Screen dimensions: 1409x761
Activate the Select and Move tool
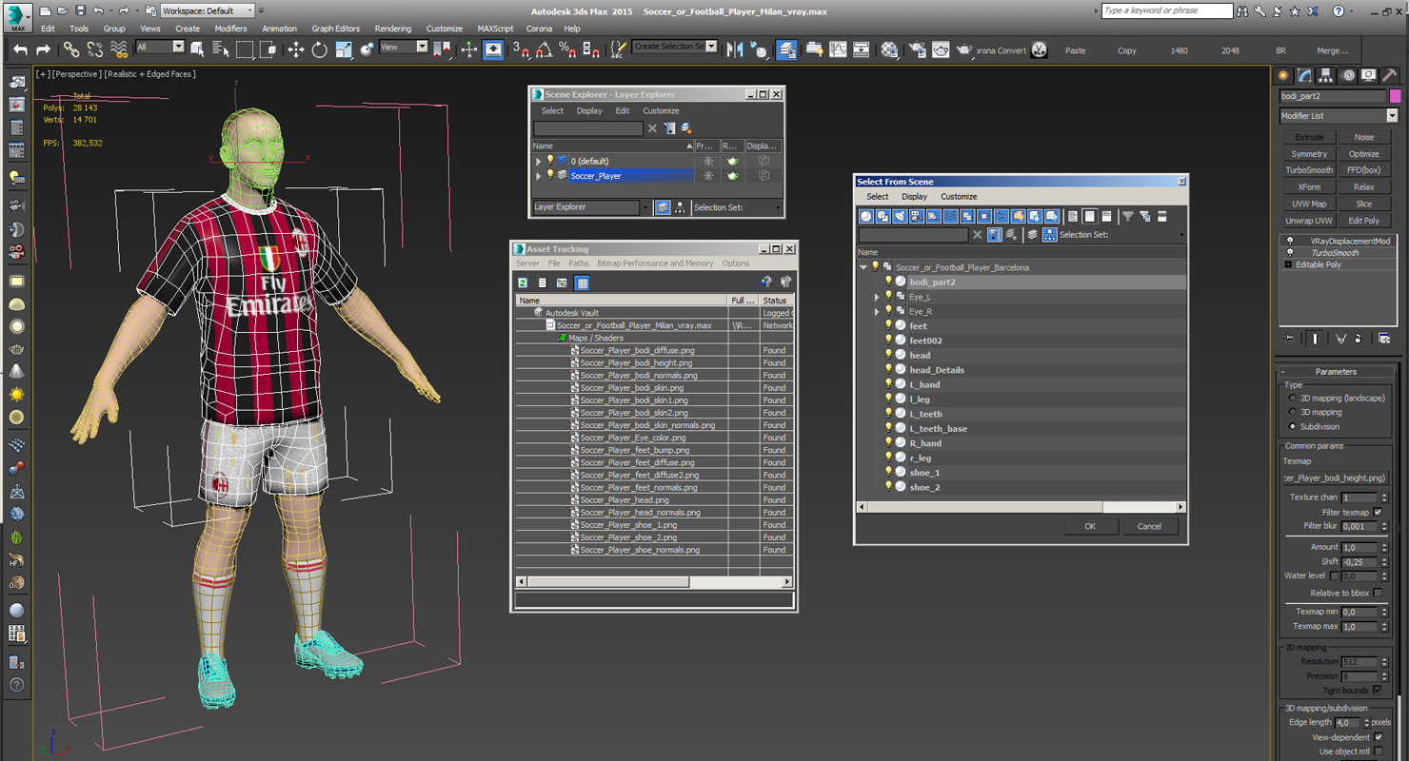pyautogui.click(x=295, y=49)
